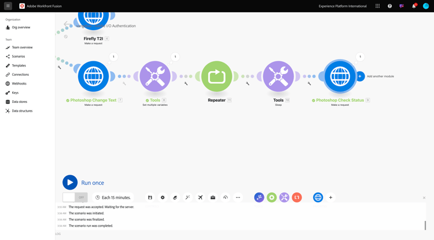This screenshot has width=434, height=240.
Task: Click the Adobe Workfront Fusion logo
Action: 22,6
